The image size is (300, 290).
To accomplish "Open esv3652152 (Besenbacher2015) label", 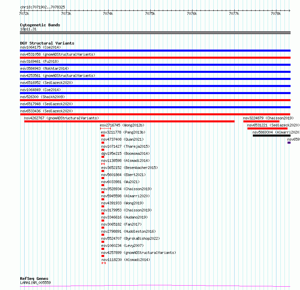I will click(x=129, y=168).
